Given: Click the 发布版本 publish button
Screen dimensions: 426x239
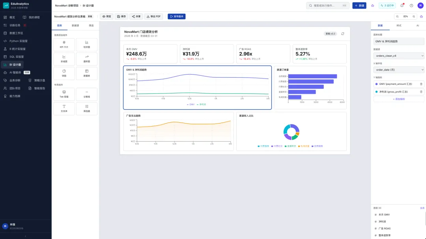Looking at the screenshot, I should 177,17.
